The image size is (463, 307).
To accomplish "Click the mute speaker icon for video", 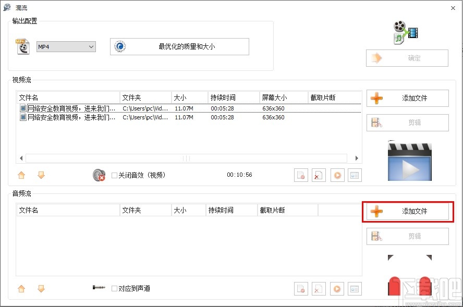I will pyautogui.click(x=99, y=175).
